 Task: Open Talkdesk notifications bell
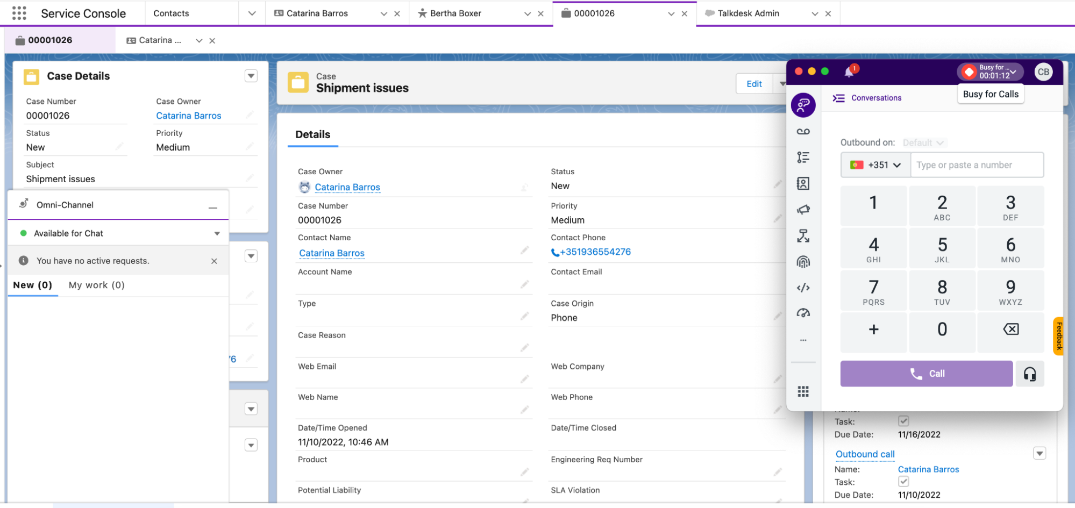pyautogui.click(x=850, y=71)
